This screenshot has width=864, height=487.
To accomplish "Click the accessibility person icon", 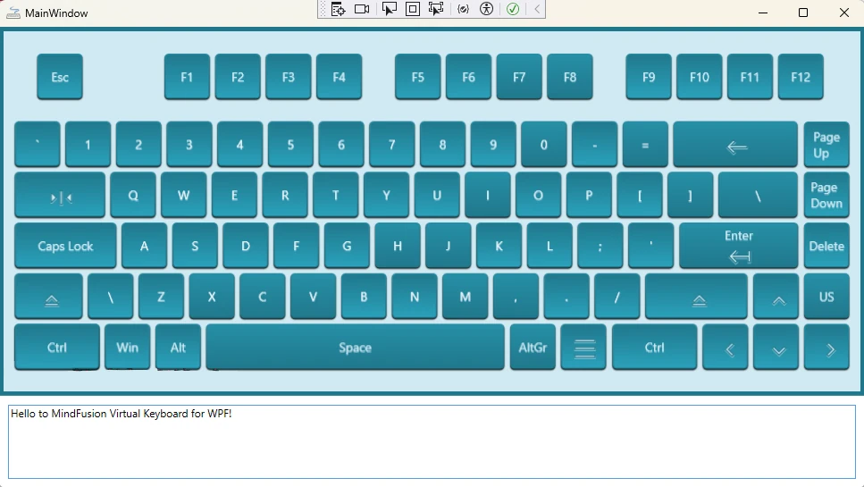I will click(486, 9).
